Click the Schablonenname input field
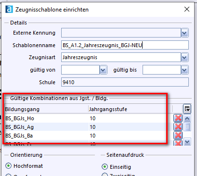Viewport: 197px width, 176px height. coord(125,45)
